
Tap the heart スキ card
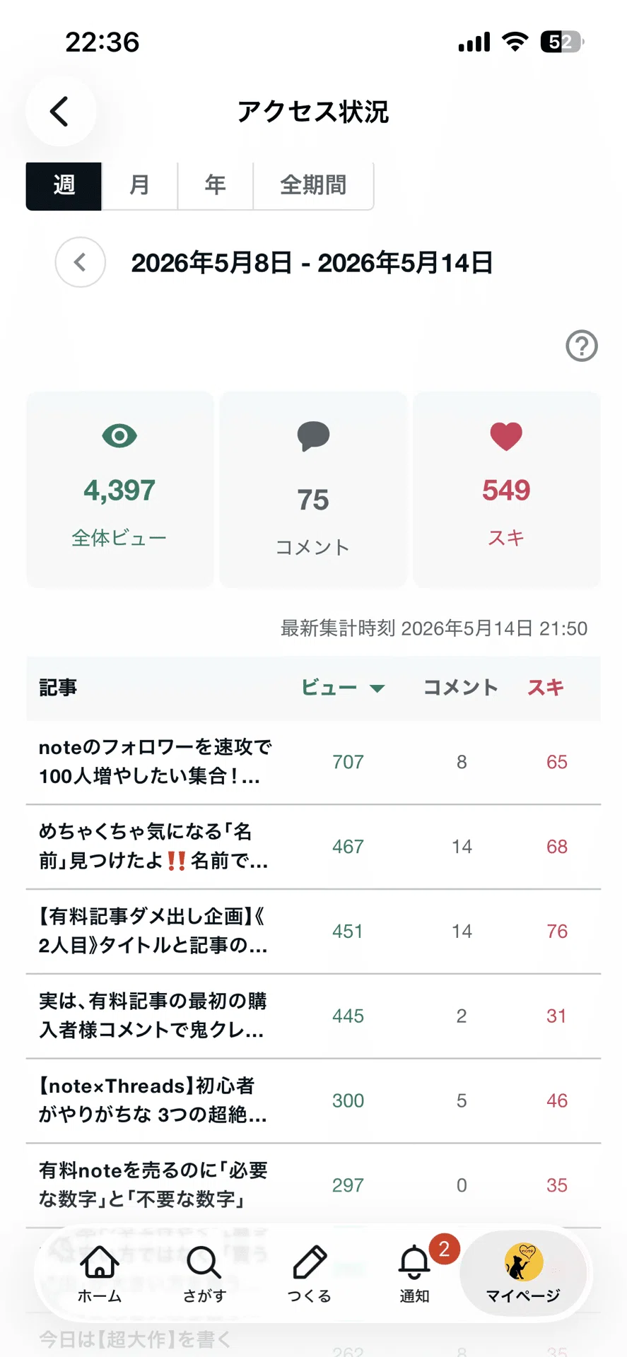pyautogui.click(x=506, y=489)
